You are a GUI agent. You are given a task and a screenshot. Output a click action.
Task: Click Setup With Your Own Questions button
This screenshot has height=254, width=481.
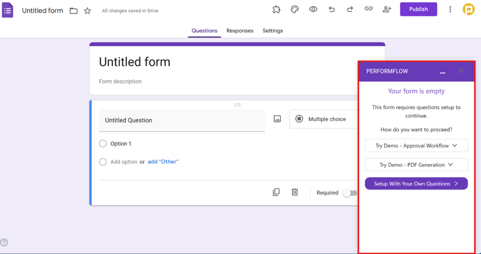tap(416, 184)
